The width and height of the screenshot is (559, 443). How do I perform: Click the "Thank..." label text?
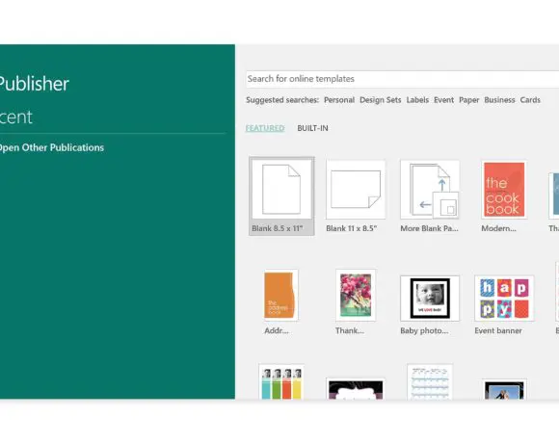349,331
